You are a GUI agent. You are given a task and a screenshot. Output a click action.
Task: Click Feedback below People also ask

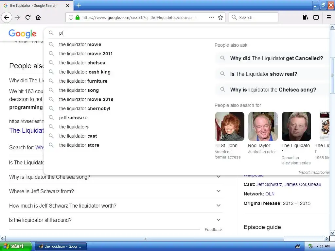click(x=213, y=230)
